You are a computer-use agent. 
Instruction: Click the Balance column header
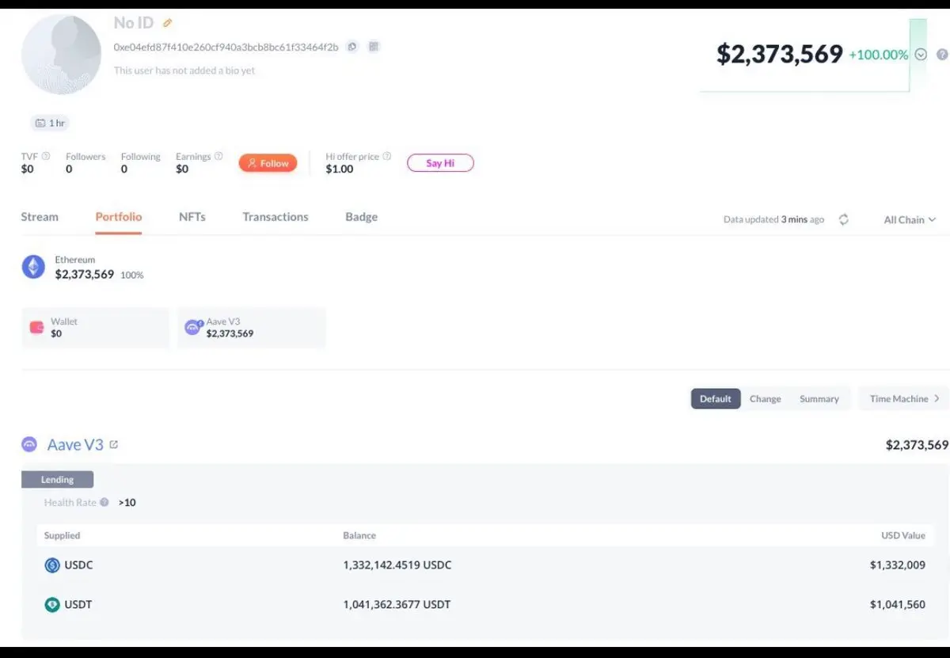click(359, 535)
